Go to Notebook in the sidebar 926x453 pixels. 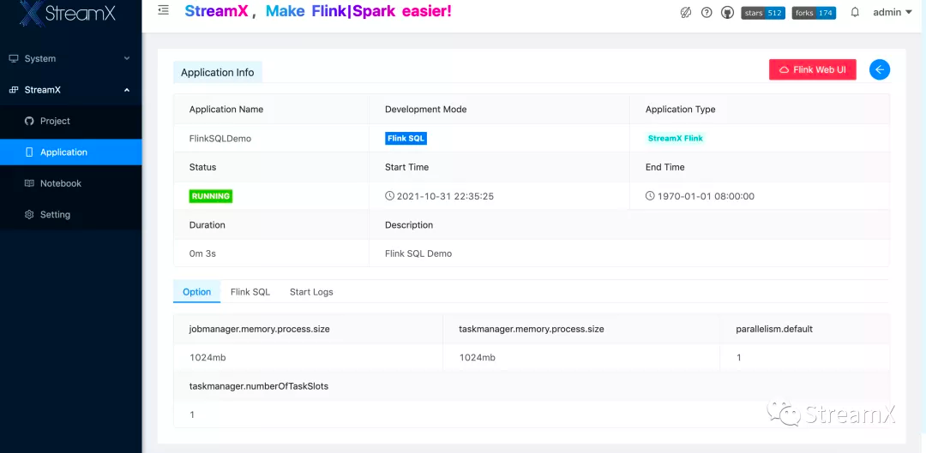(60, 183)
